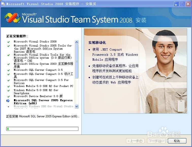Click the disabled 上一步 back button
This screenshot has height=147, width=192.
[x=135, y=141]
